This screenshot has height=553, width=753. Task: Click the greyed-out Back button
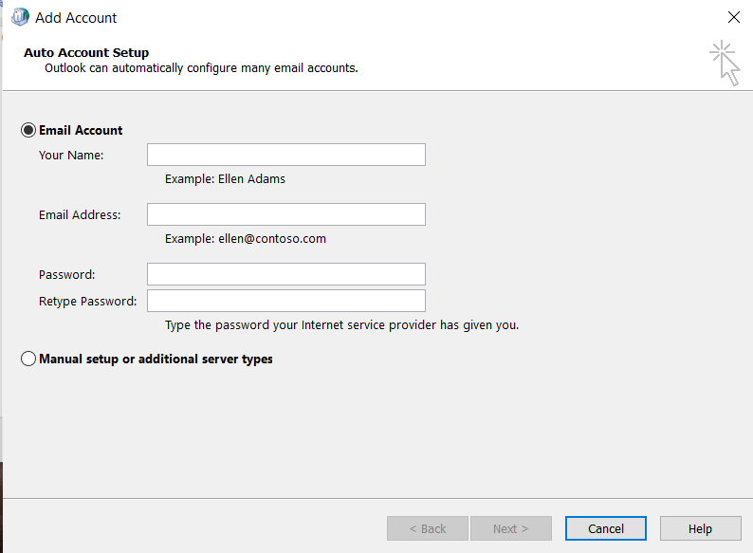(x=427, y=528)
